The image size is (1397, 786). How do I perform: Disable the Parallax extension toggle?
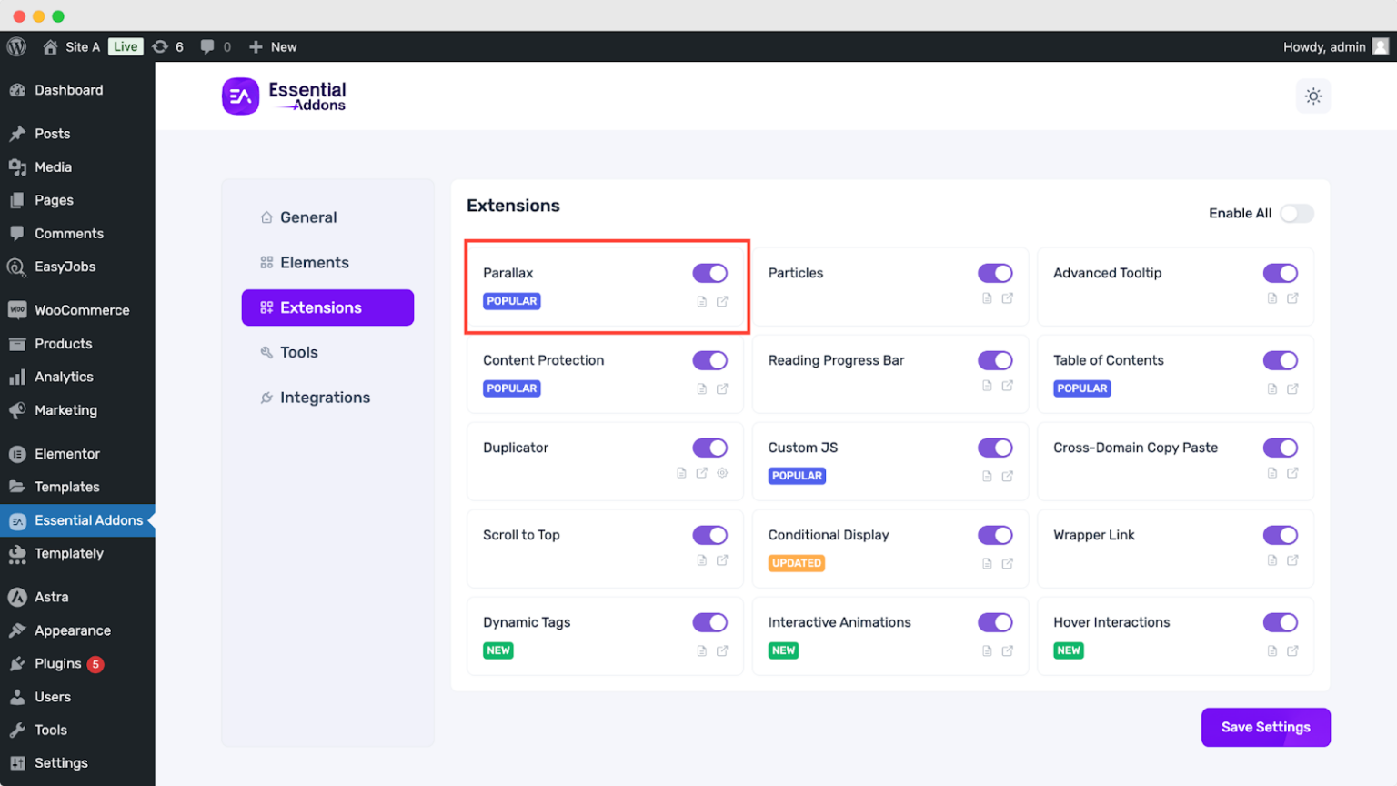pyautogui.click(x=709, y=273)
